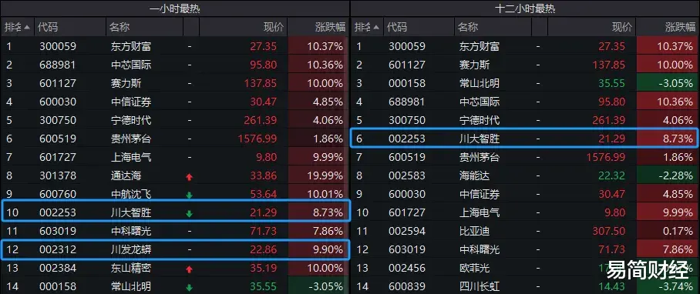Click price 53.64 of 中航沈飞
The height and width of the screenshot is (294, 700).
264,194
